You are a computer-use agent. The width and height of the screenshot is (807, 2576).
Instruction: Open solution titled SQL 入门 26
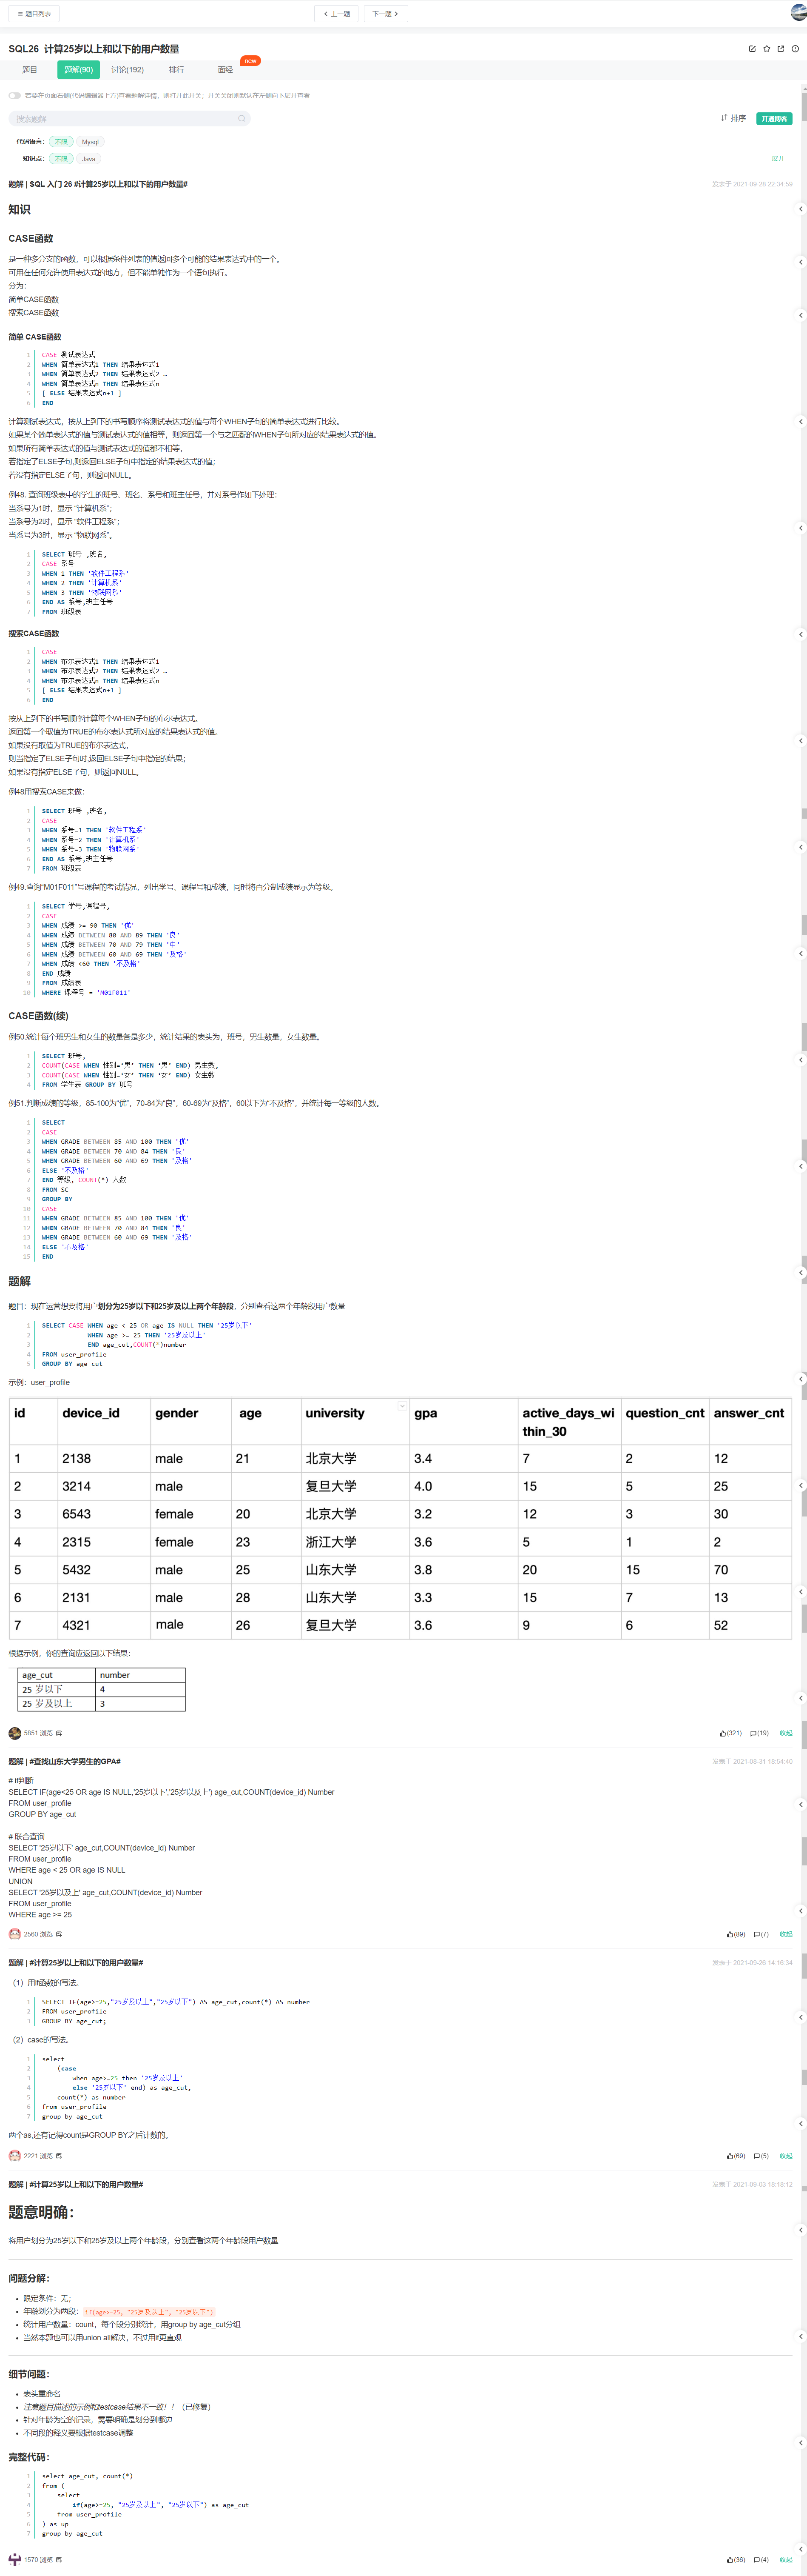tap(98, 184)
